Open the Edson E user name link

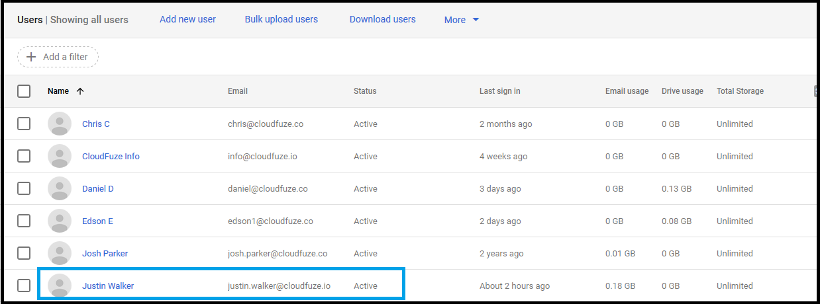[97, 221]
